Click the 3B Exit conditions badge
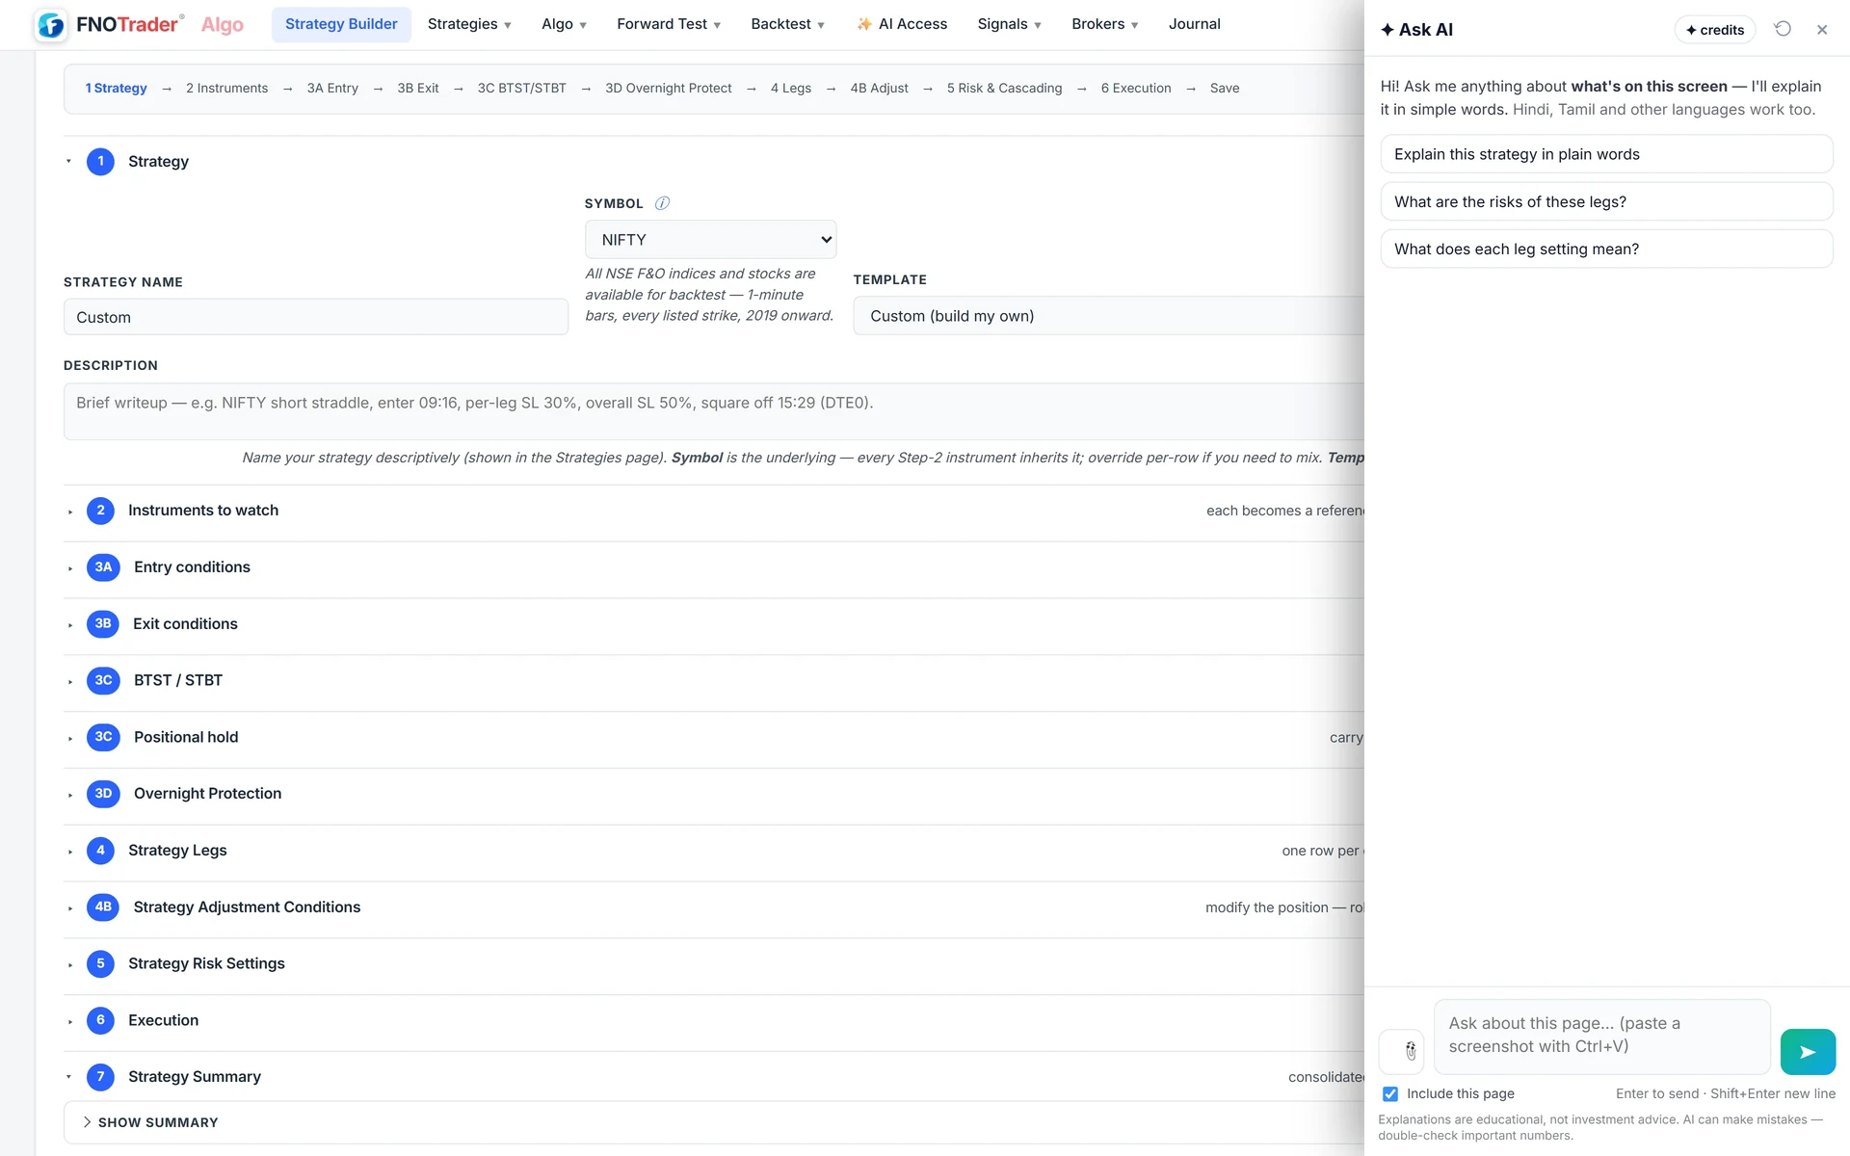Viewport: 1850px width, 1156px height. 103,624
